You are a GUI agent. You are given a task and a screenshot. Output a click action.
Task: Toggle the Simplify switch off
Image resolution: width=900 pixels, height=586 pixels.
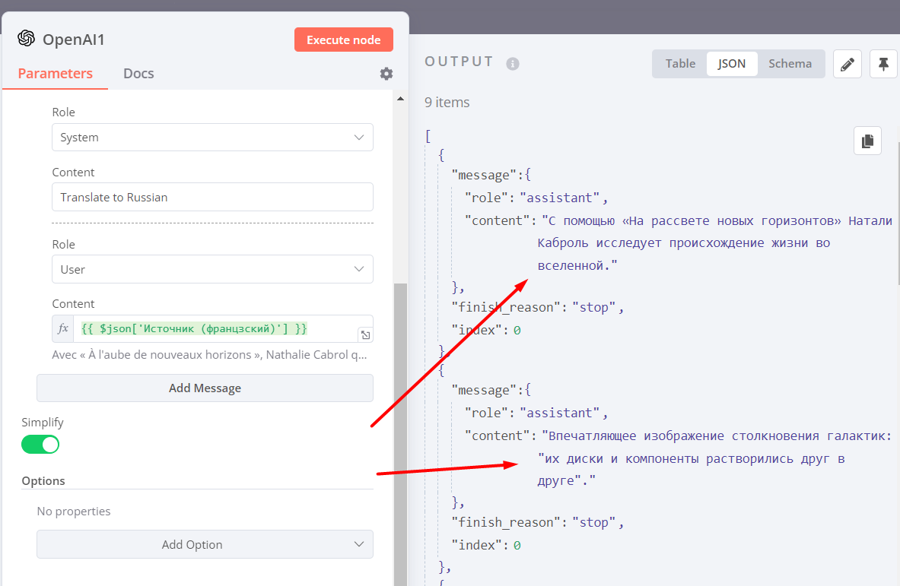point(40,445)
